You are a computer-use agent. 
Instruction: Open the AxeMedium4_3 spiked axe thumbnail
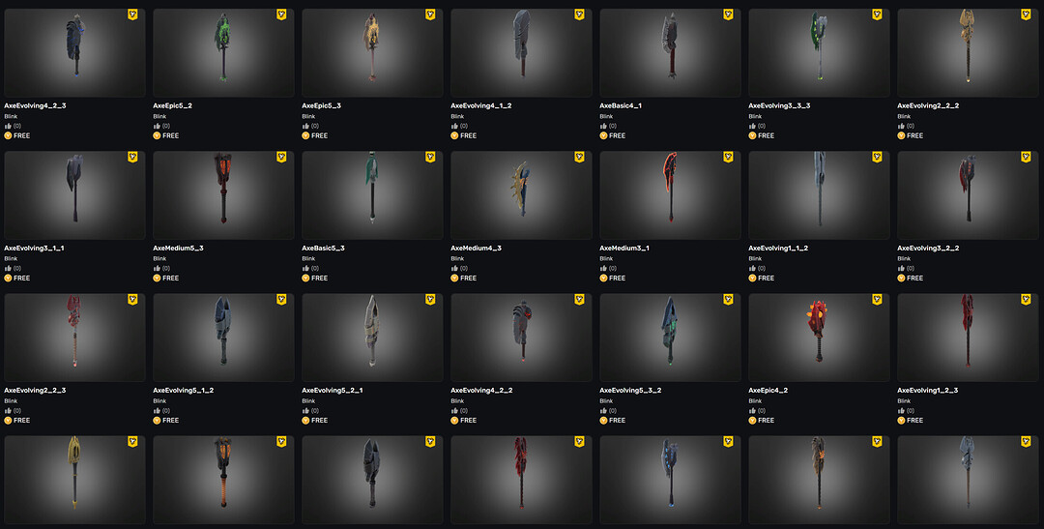[521, 195]
